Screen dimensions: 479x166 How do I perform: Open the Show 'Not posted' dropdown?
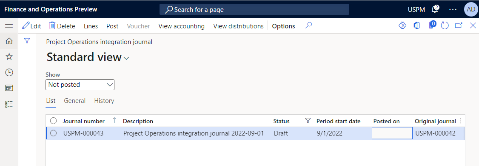(80, 85)
